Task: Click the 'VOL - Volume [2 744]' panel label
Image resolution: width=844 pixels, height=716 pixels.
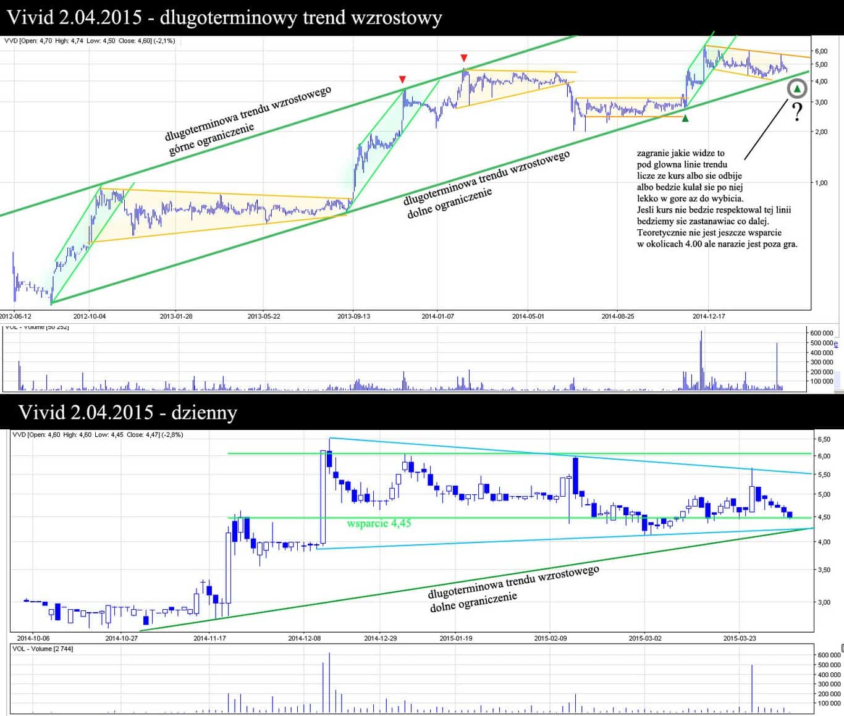Action: 43,648
